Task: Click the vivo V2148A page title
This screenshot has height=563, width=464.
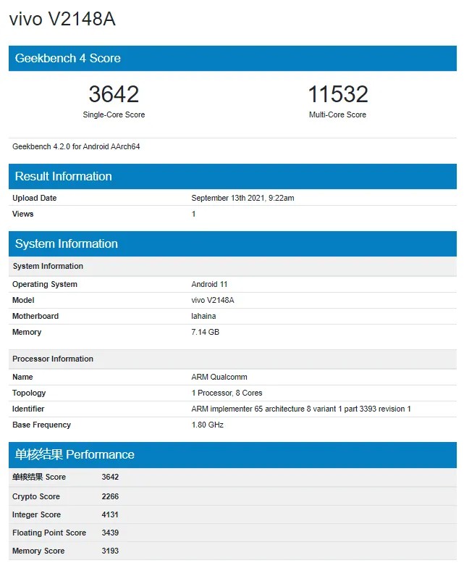Action: (62, 20)
